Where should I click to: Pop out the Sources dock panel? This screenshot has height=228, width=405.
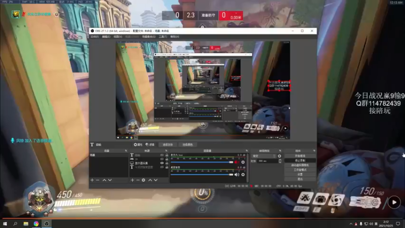[x=166, y=150]
